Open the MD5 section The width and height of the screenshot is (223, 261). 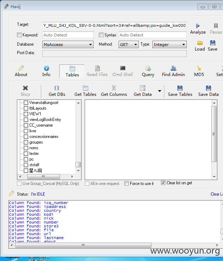click(199, 71)
